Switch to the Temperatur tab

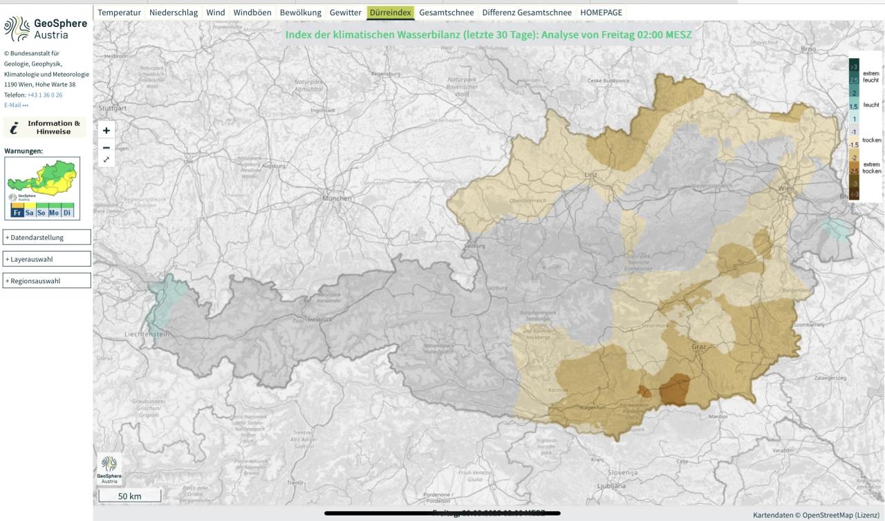(119, 12)
